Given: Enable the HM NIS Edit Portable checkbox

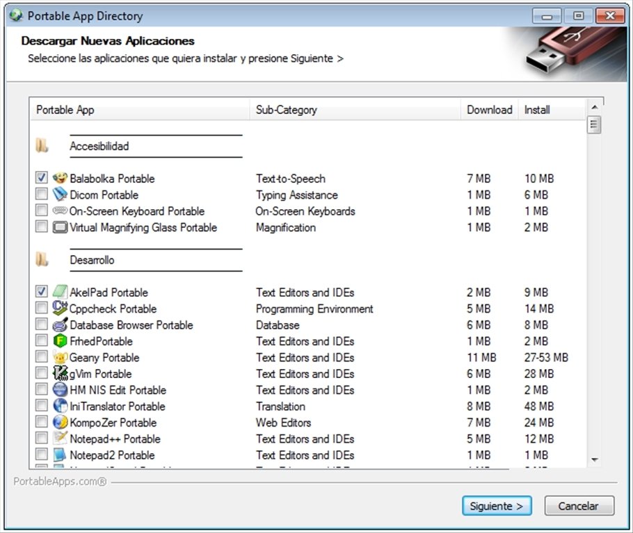Looking at the screenshot, I should tap(41, 389).
